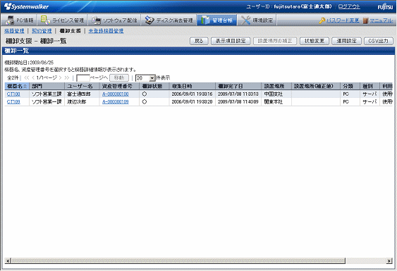Click the 分類 column header
The image size is (397, 271).
click(350, 86)
